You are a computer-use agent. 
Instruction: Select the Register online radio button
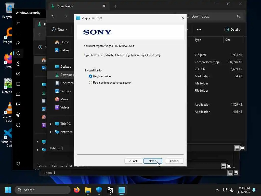click(90, 76)
